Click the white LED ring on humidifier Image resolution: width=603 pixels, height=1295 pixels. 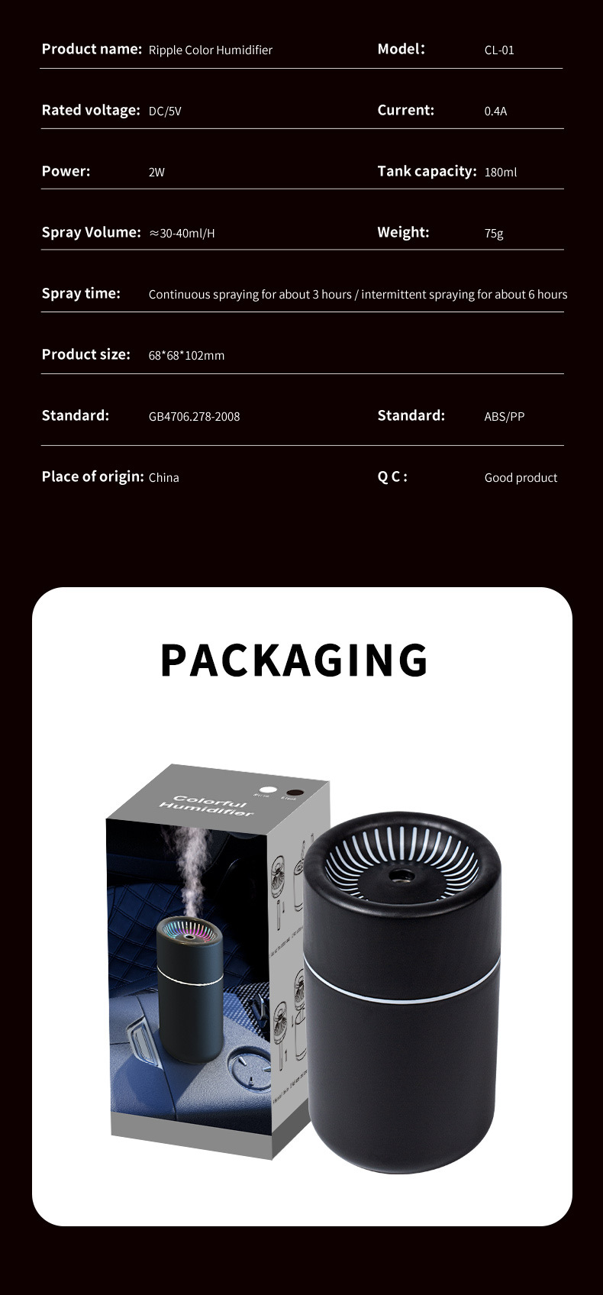pyautogui.click(x=402, y=987)
